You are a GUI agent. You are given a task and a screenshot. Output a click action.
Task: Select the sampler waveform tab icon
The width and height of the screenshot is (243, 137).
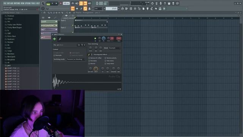(x=55, y=39)
